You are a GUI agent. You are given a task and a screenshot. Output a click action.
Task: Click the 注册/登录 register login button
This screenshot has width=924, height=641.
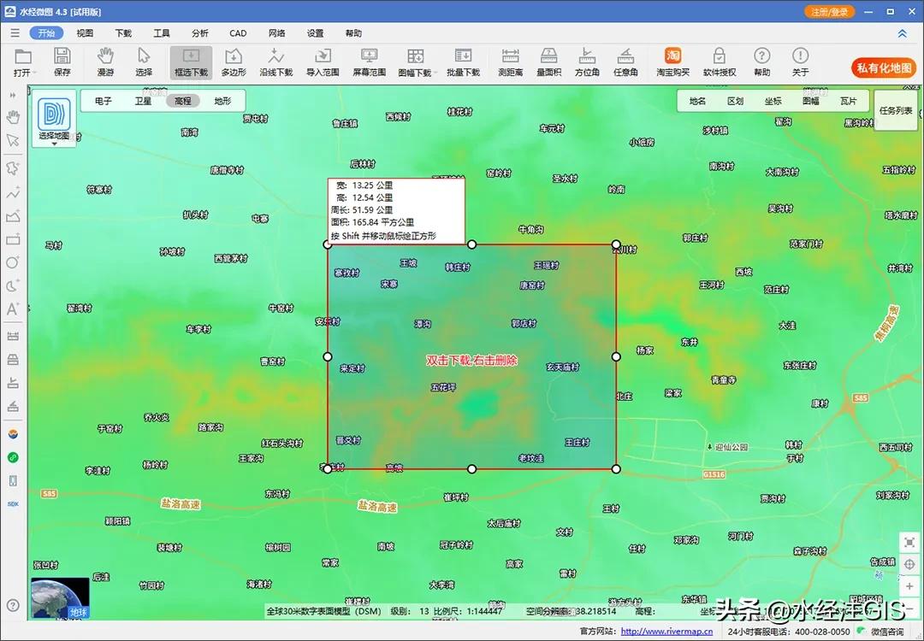[x=829, y=12]
